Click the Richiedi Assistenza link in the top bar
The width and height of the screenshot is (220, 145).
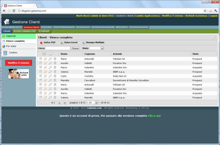196,16
